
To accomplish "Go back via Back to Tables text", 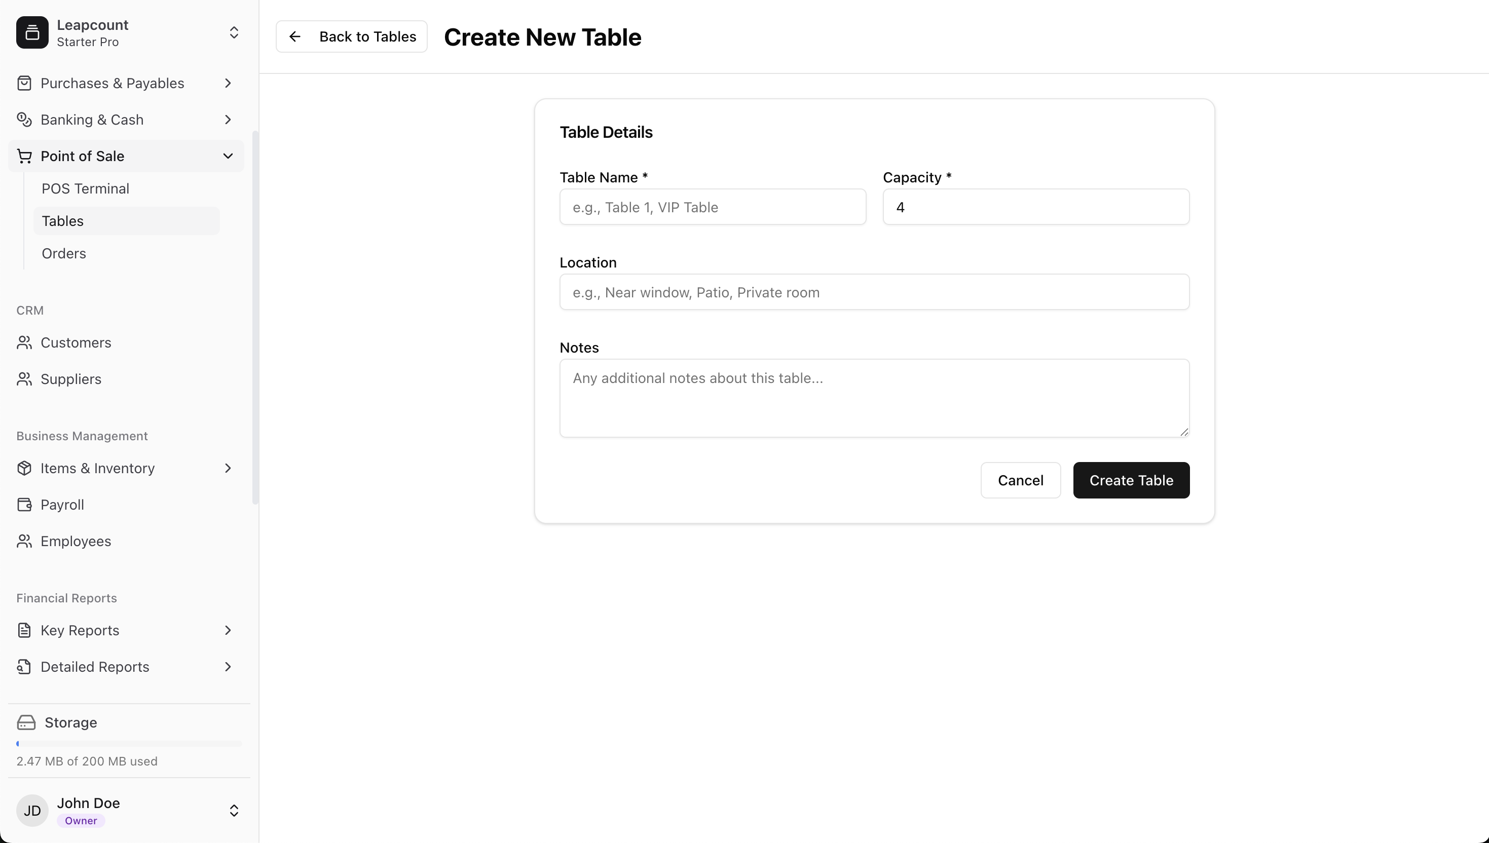I will tap(368, 36).
